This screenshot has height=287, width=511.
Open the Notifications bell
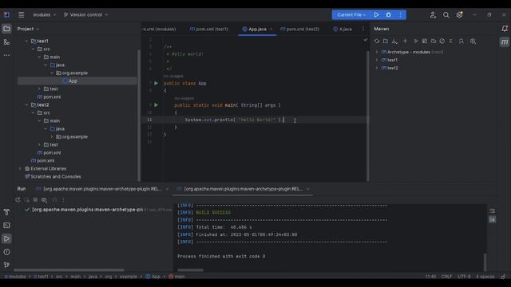pyautogui.click(x=505, y=29)
